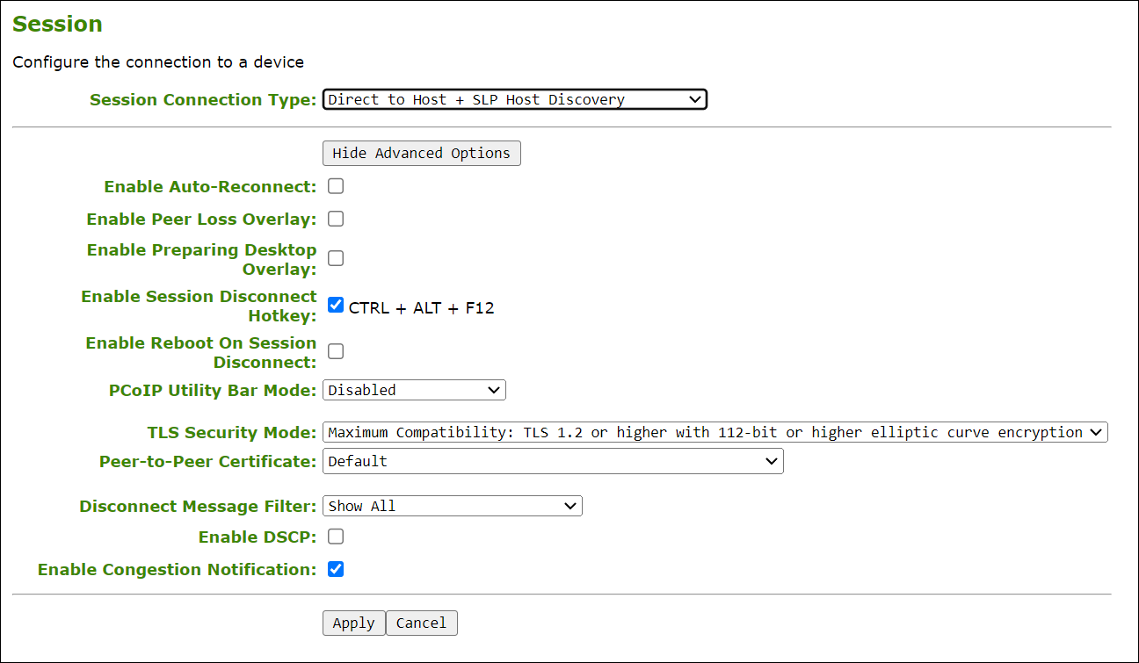The height and width of the screenshot is (663, 1139).
Task: Uncheck the Session Disconnect Hotkey checkbox
Action: click(x=336, y=305)
